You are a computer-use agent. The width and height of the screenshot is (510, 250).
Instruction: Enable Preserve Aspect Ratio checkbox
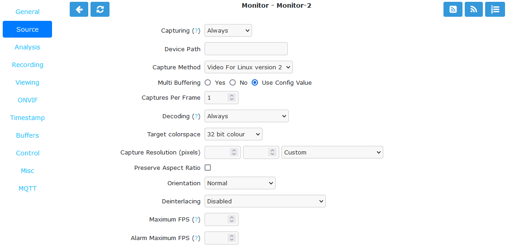208,168
